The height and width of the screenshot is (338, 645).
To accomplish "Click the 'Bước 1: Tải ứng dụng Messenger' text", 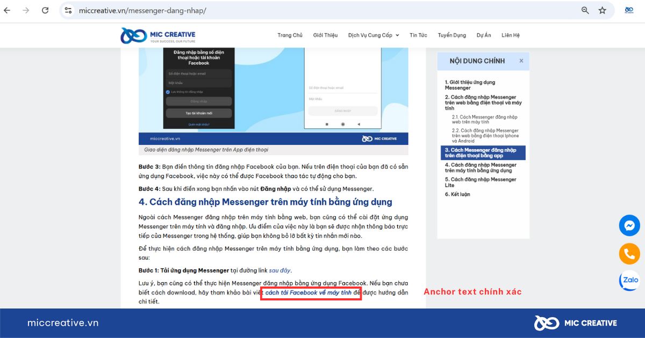I will click(184, 270).
